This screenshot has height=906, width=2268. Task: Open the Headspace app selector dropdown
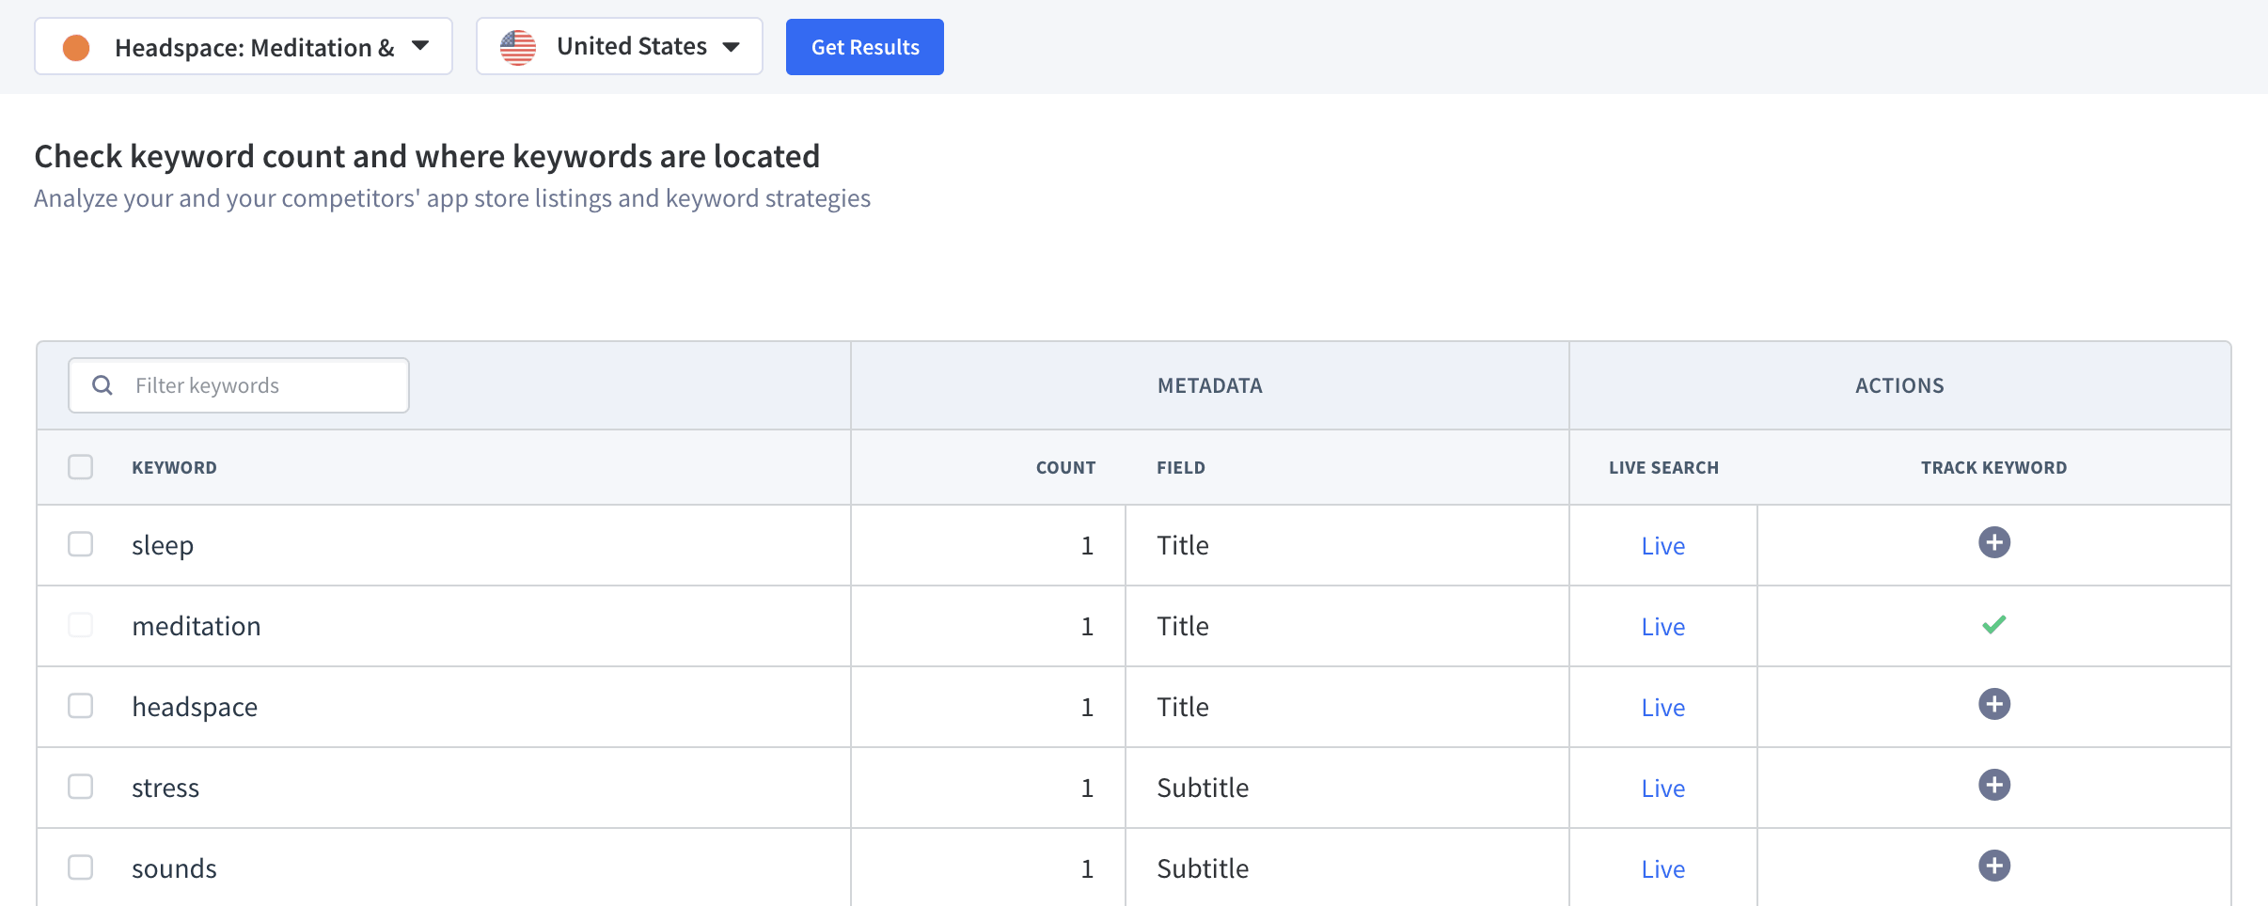click(244, 47)
